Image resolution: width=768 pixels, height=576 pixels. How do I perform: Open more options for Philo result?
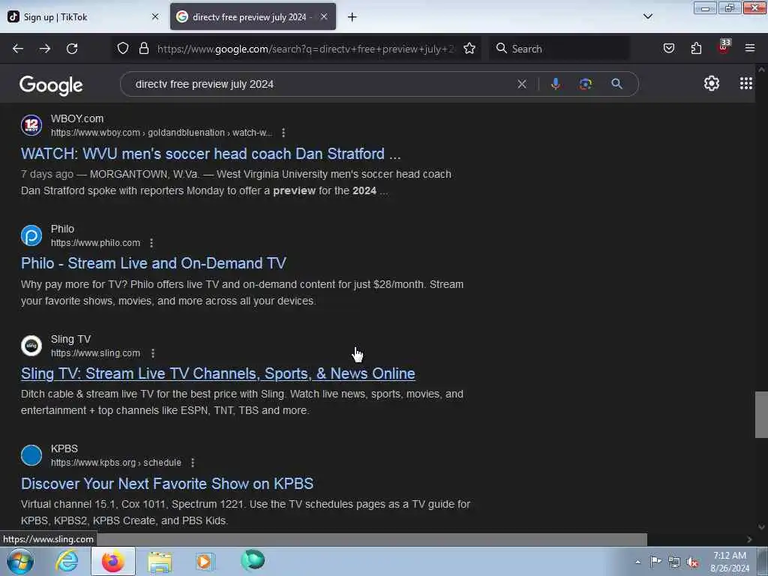pyautogui.click(x=151, y=243)
